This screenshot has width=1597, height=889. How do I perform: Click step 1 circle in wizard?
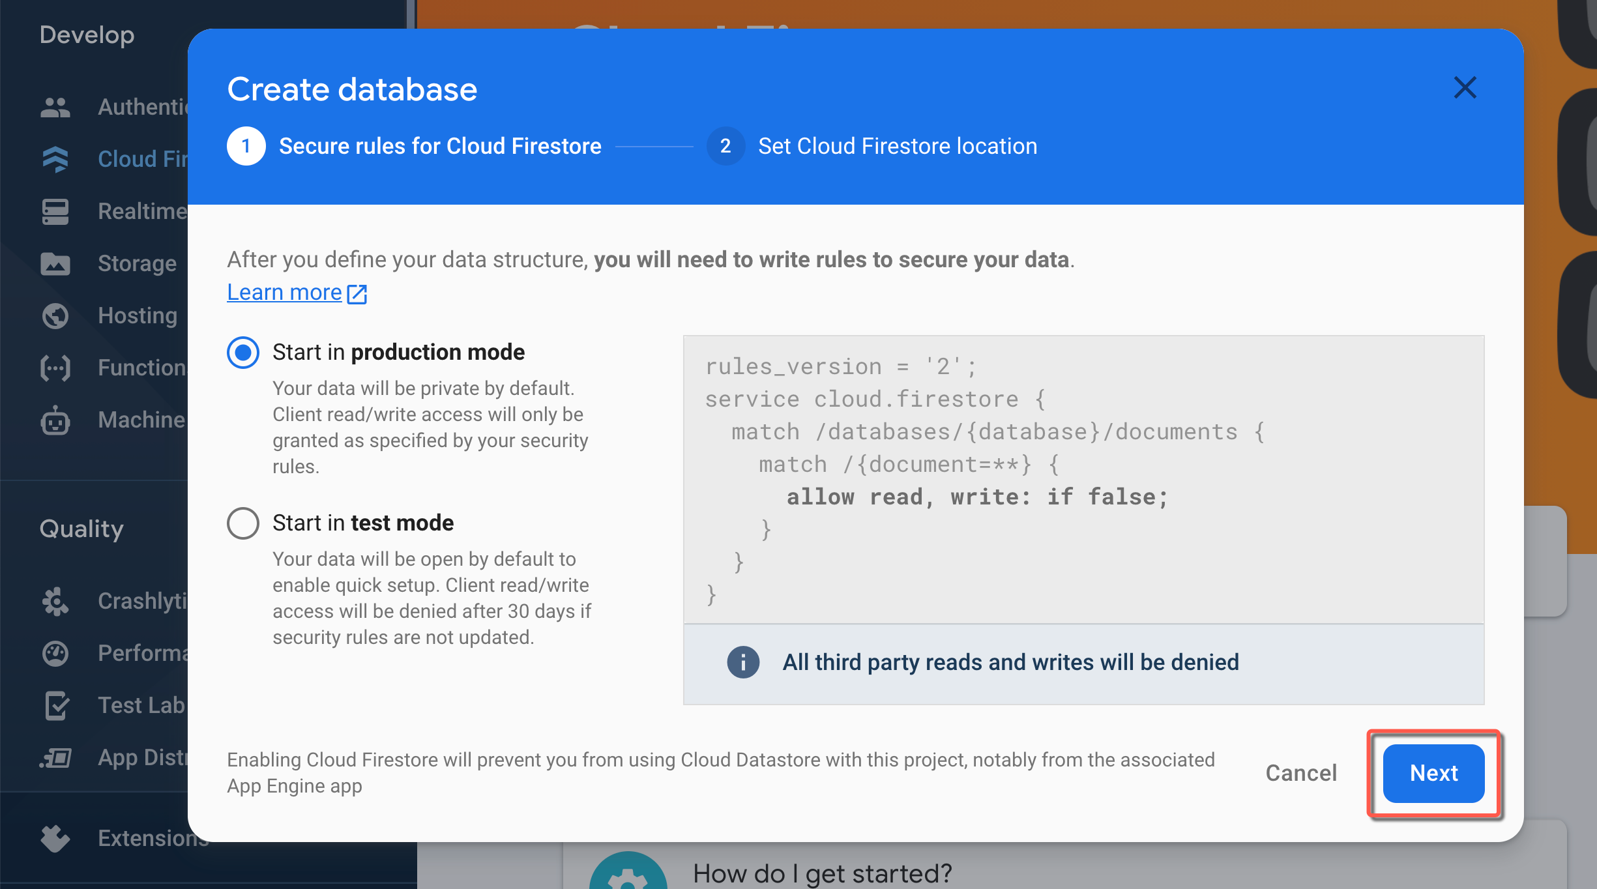[x=246, y=146]
